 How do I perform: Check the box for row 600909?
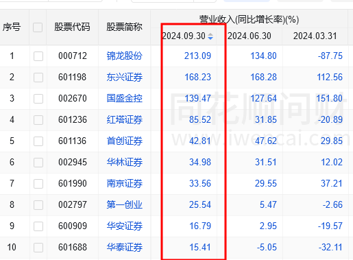pos(38,226)
